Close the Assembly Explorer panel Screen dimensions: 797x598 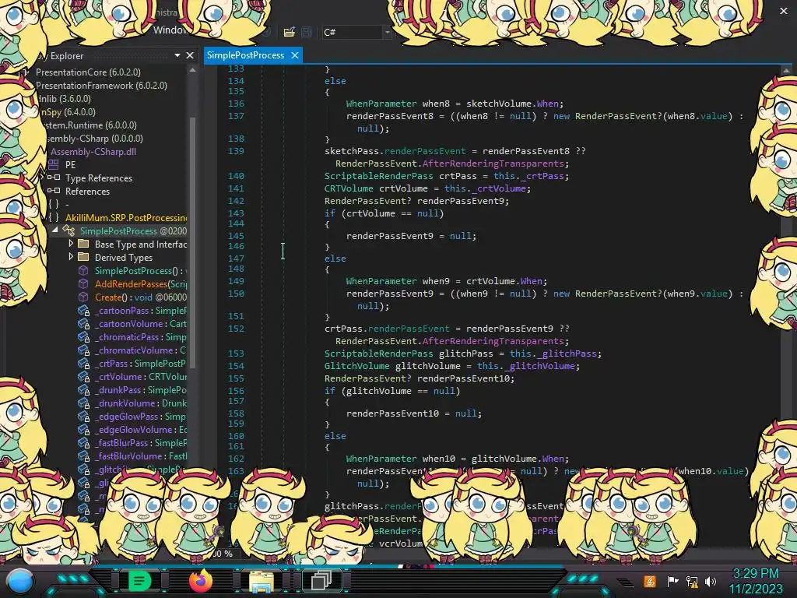[x=190, y=55]
